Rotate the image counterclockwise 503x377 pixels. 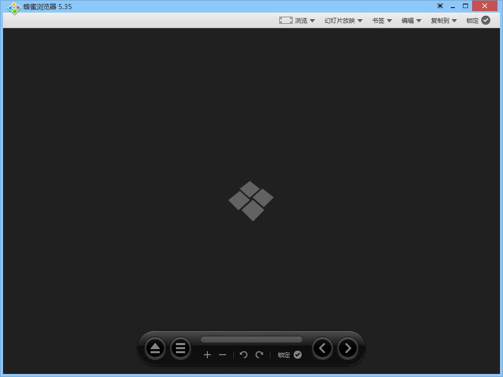coord(243,355)
